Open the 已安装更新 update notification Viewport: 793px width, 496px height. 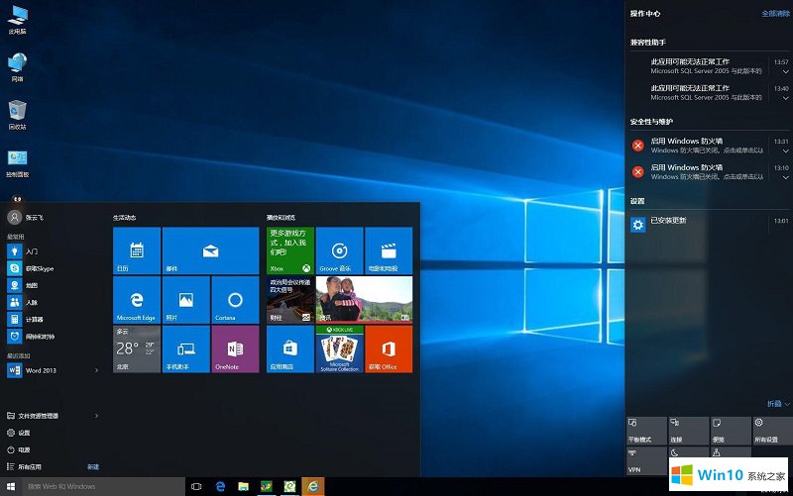pos(709,224)
